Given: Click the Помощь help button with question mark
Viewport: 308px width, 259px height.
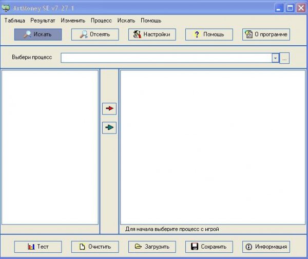Looking at the screenshot, I should pyautogui.click(x=209, y=34).
